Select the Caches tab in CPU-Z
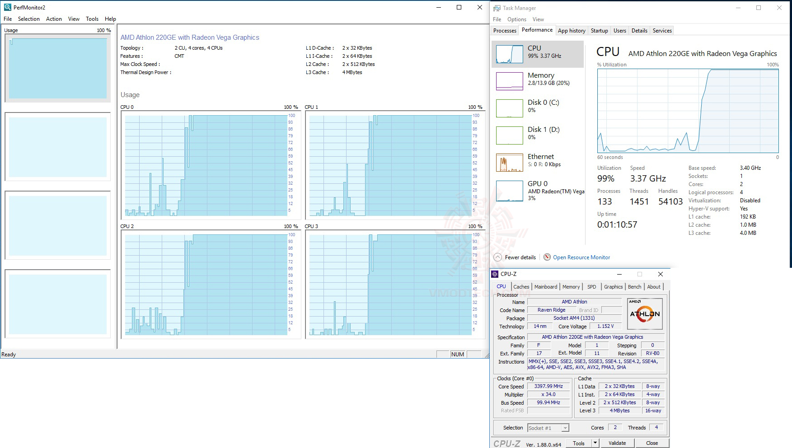792x448 pixels. click(521, 287)
